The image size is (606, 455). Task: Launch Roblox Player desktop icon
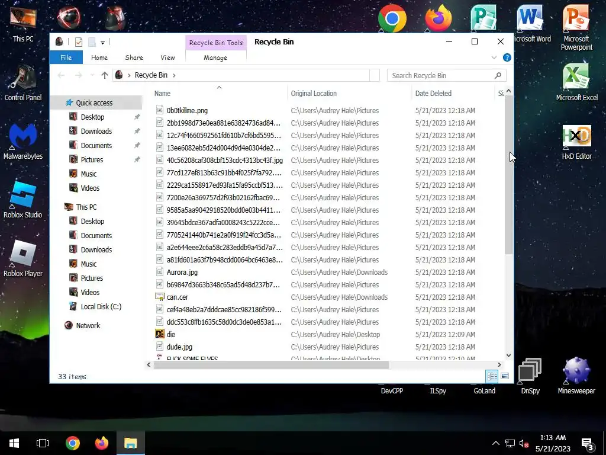pos(23,258)
